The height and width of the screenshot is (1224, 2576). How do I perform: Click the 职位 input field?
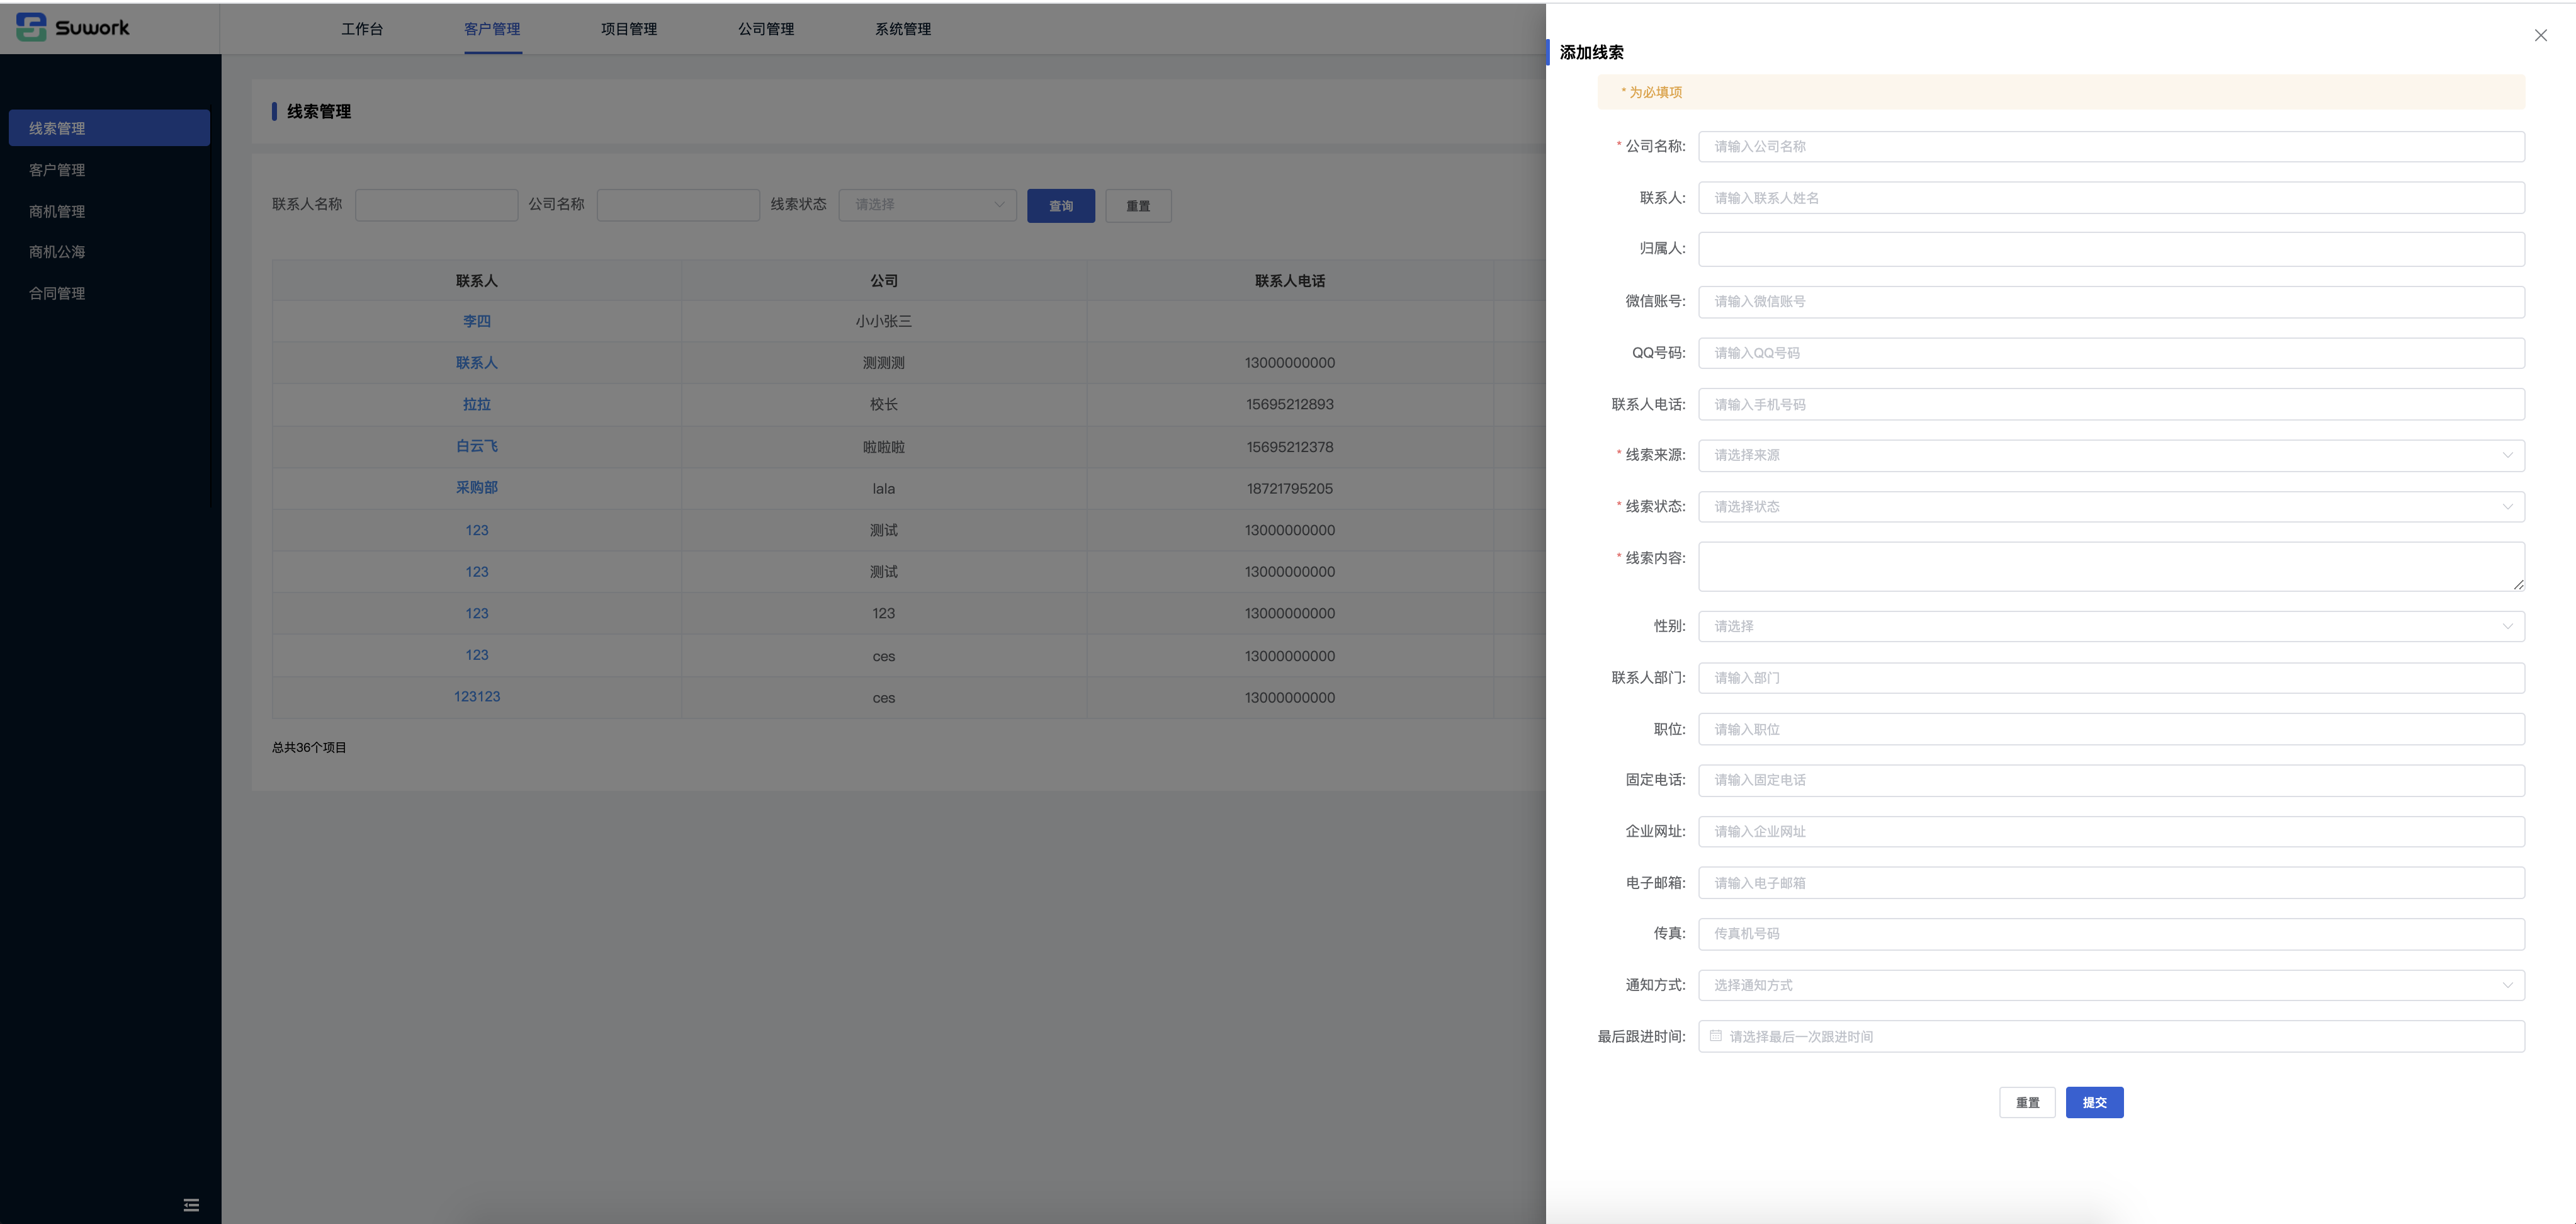coord(2111,729)
